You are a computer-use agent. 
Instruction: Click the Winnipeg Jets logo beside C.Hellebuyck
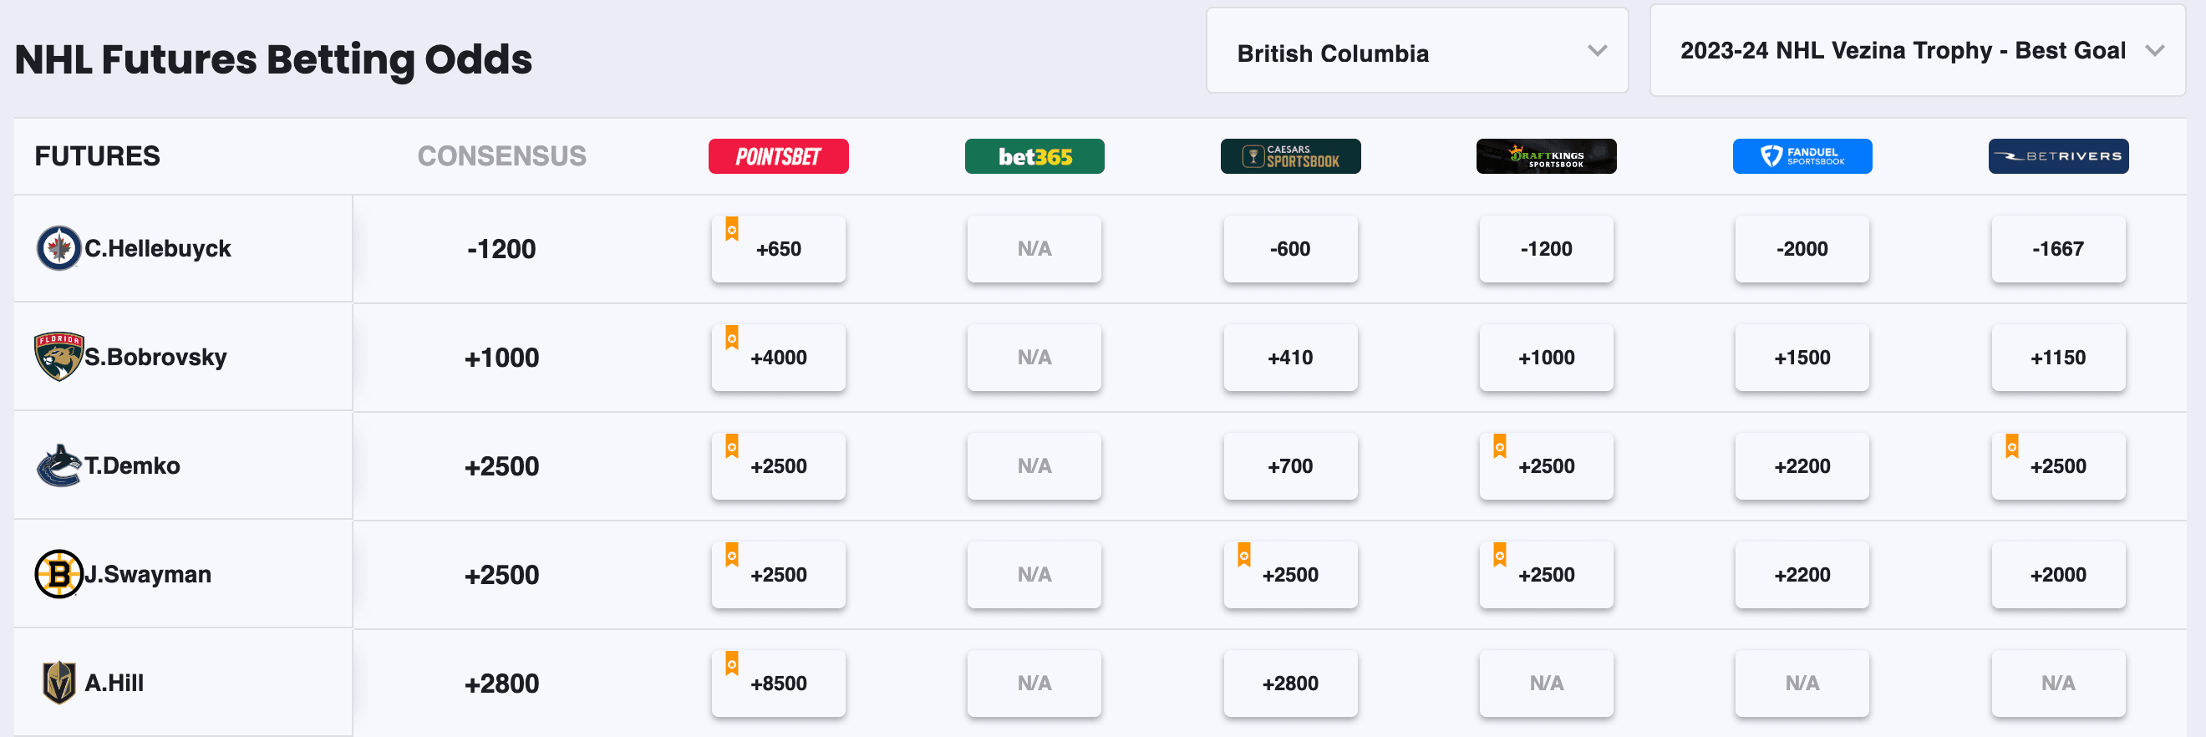tap(58, 248)
